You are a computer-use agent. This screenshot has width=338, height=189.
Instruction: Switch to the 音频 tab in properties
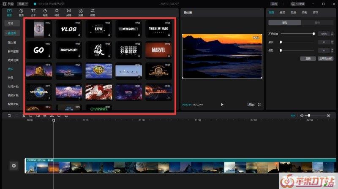click(282, 13)
